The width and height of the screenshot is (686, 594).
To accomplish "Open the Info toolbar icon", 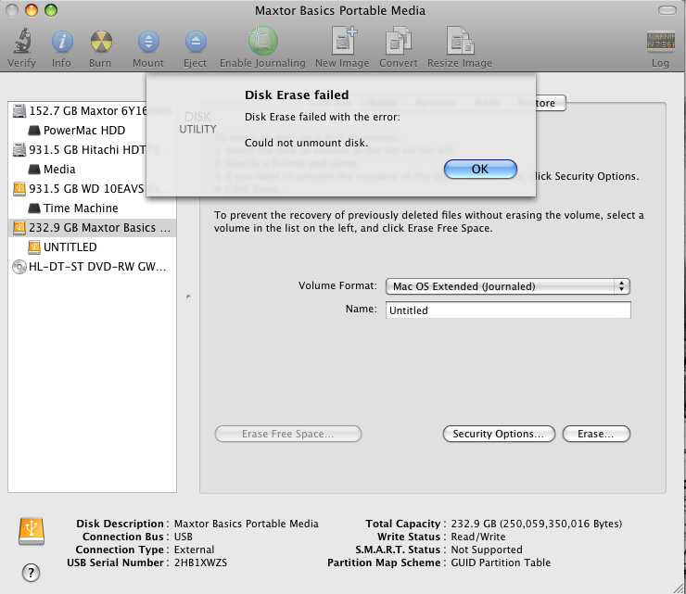I will tap(62, 42).
